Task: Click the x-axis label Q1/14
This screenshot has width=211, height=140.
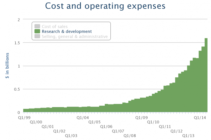Action: [200, 117]
